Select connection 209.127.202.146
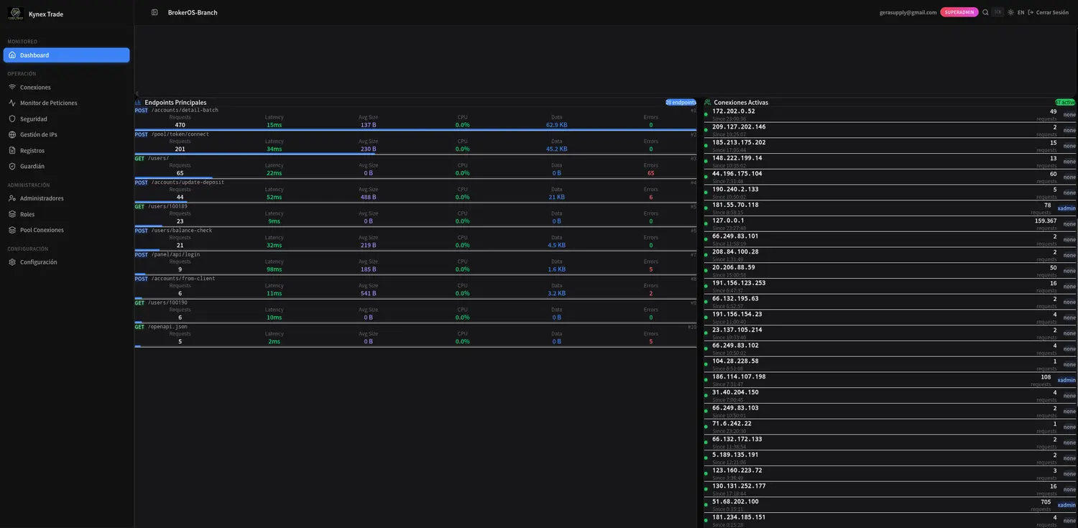The height and width of the screenshot is (528, 1078). 890,130
